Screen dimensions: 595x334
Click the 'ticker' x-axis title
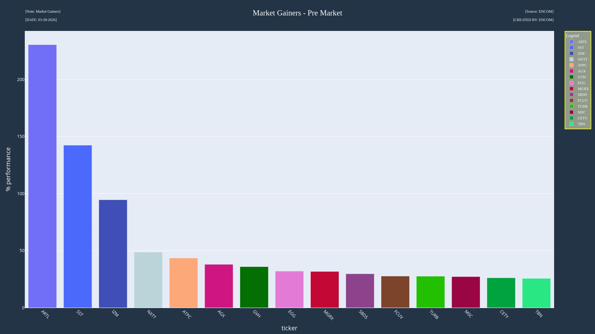289,328
